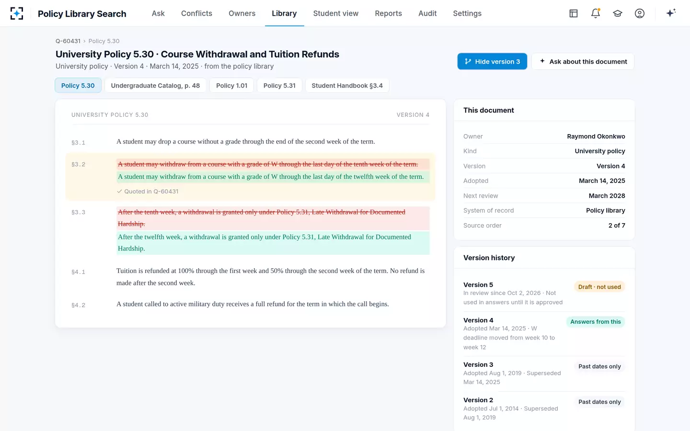Select the Student Handbook §3.4 chip
The width and height of the screenshot is (690, 431).
[x=347, y=85]
